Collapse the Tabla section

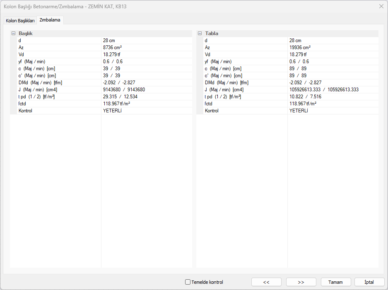[200, 33]
